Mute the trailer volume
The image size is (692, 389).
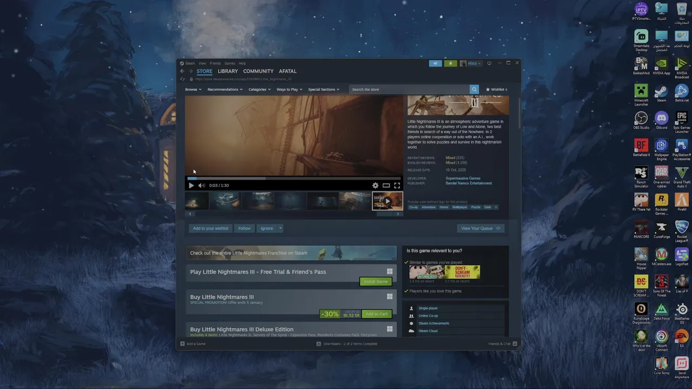(x=202, y=185)
